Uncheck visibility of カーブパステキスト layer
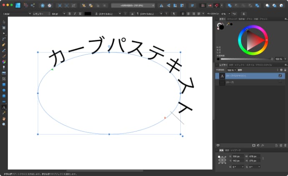Viewport: 288px width, 176px height. pos(280,76)
